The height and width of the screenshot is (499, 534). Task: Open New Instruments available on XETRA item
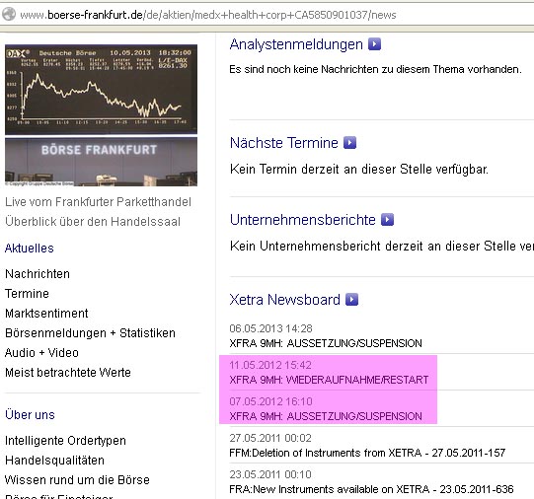pos(371,489)
